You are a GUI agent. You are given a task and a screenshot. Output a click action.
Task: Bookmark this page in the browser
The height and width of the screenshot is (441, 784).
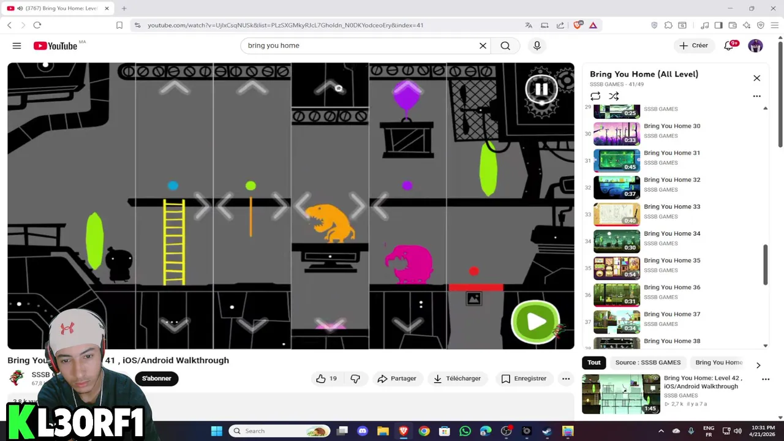119,25
